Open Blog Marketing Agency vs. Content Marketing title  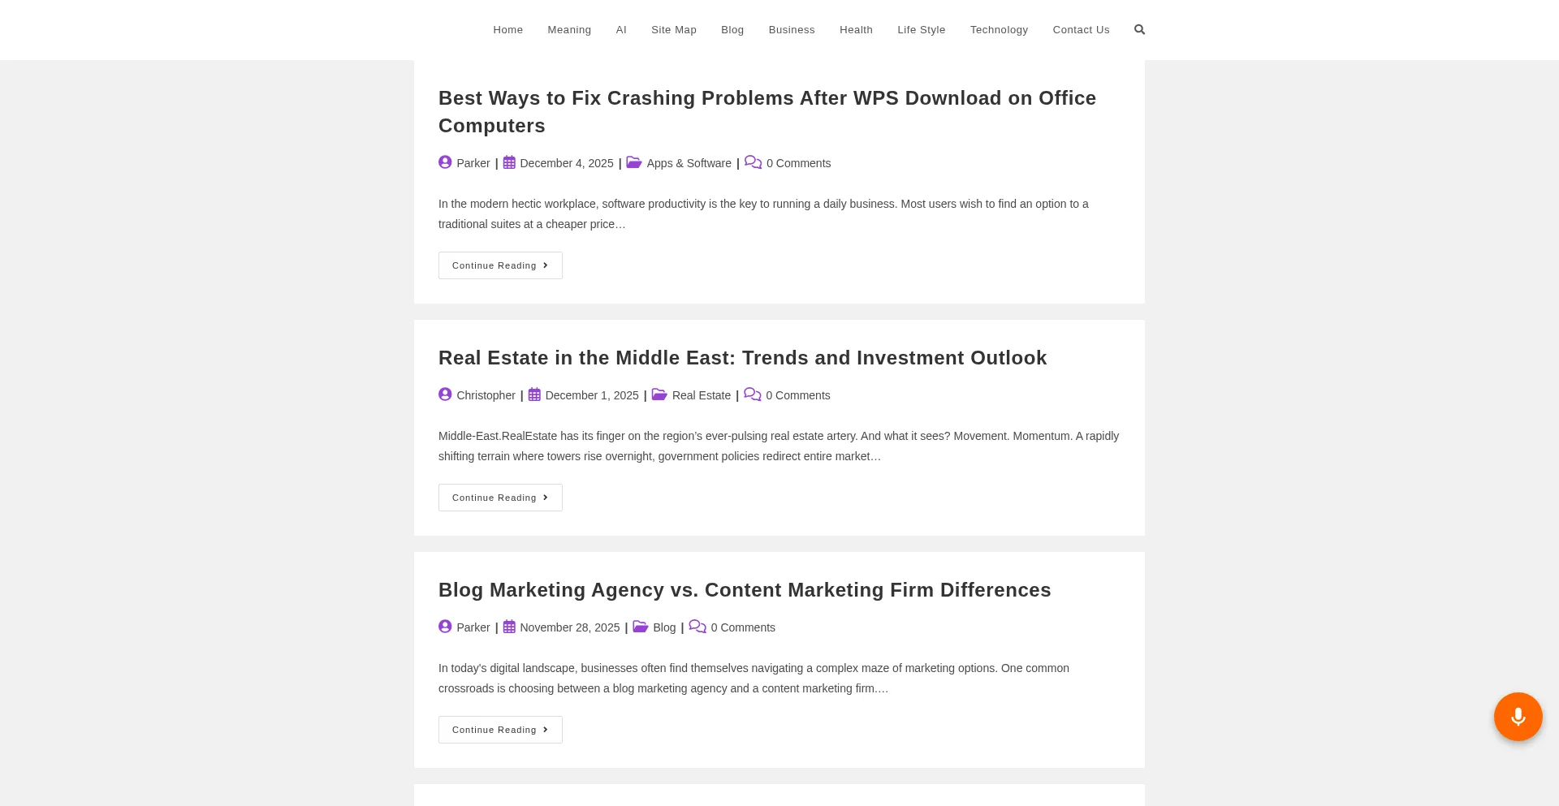tap(745, 590)
